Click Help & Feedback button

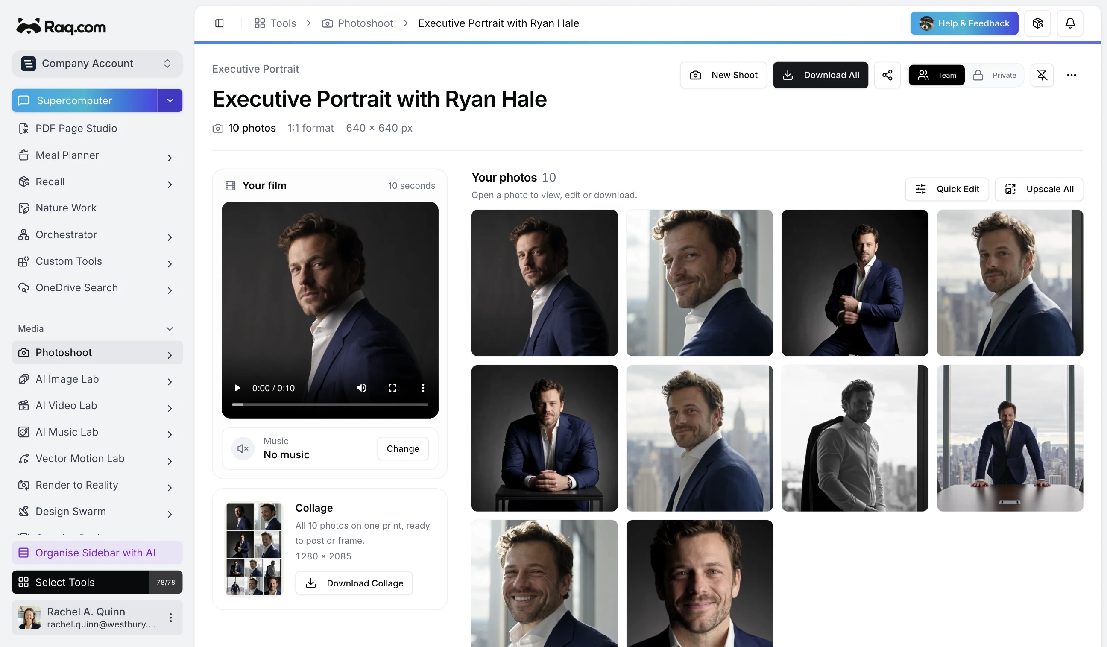(x=964, y=23)
